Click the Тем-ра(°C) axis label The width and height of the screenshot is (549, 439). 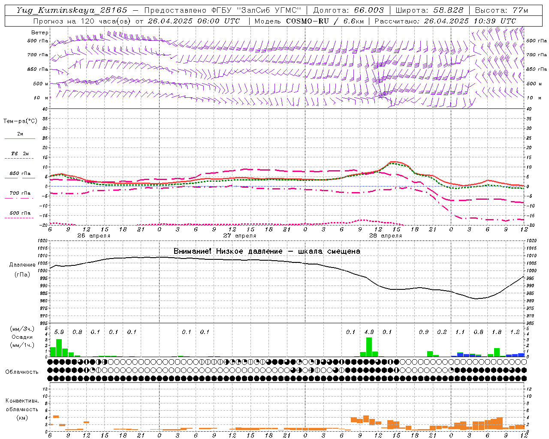click(x=20, y=121)
